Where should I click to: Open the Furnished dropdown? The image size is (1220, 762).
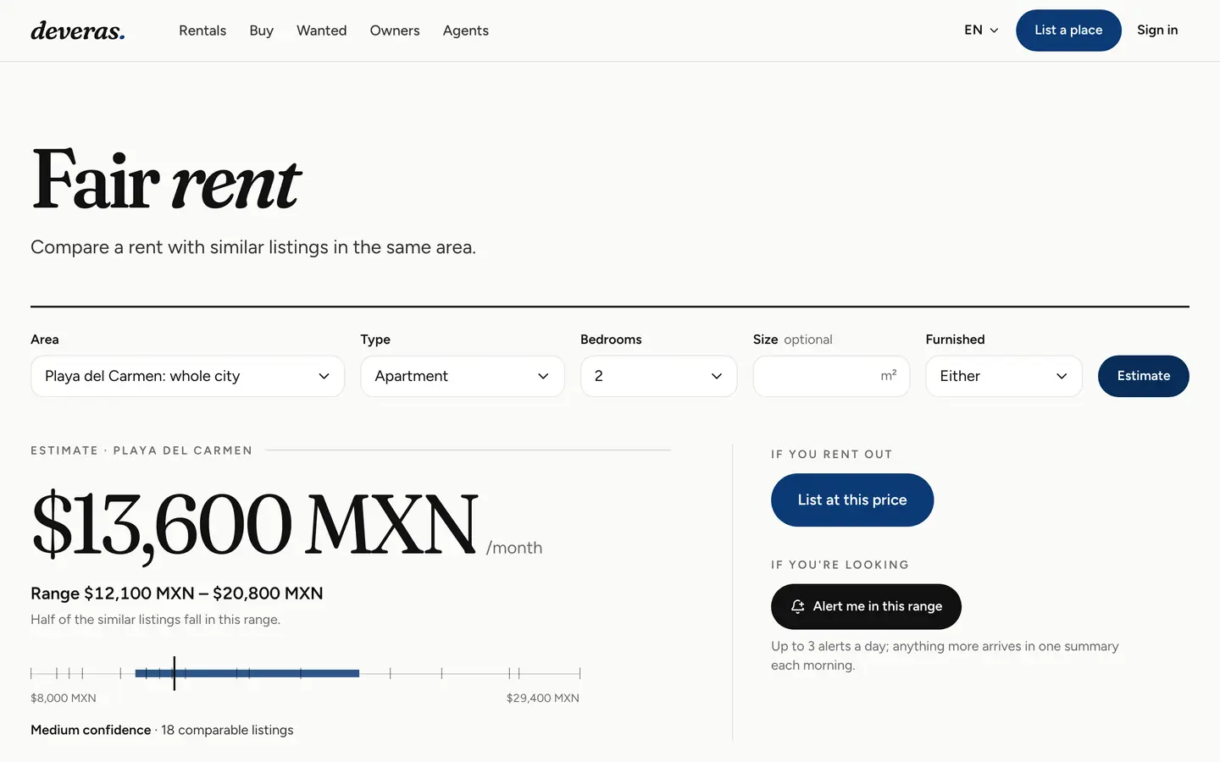(x=1004, y=376)
